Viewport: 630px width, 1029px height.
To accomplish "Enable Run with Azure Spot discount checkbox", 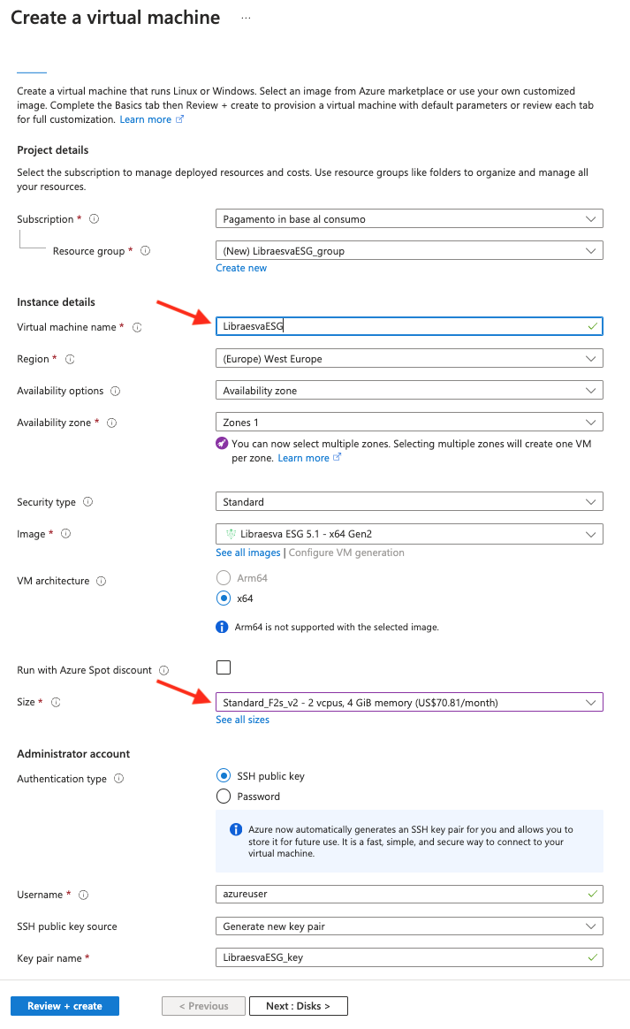I will click(x=224, y=667).
